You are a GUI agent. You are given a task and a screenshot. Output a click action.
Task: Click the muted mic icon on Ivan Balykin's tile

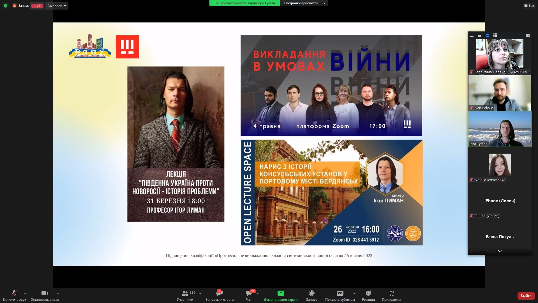[471, 108]
